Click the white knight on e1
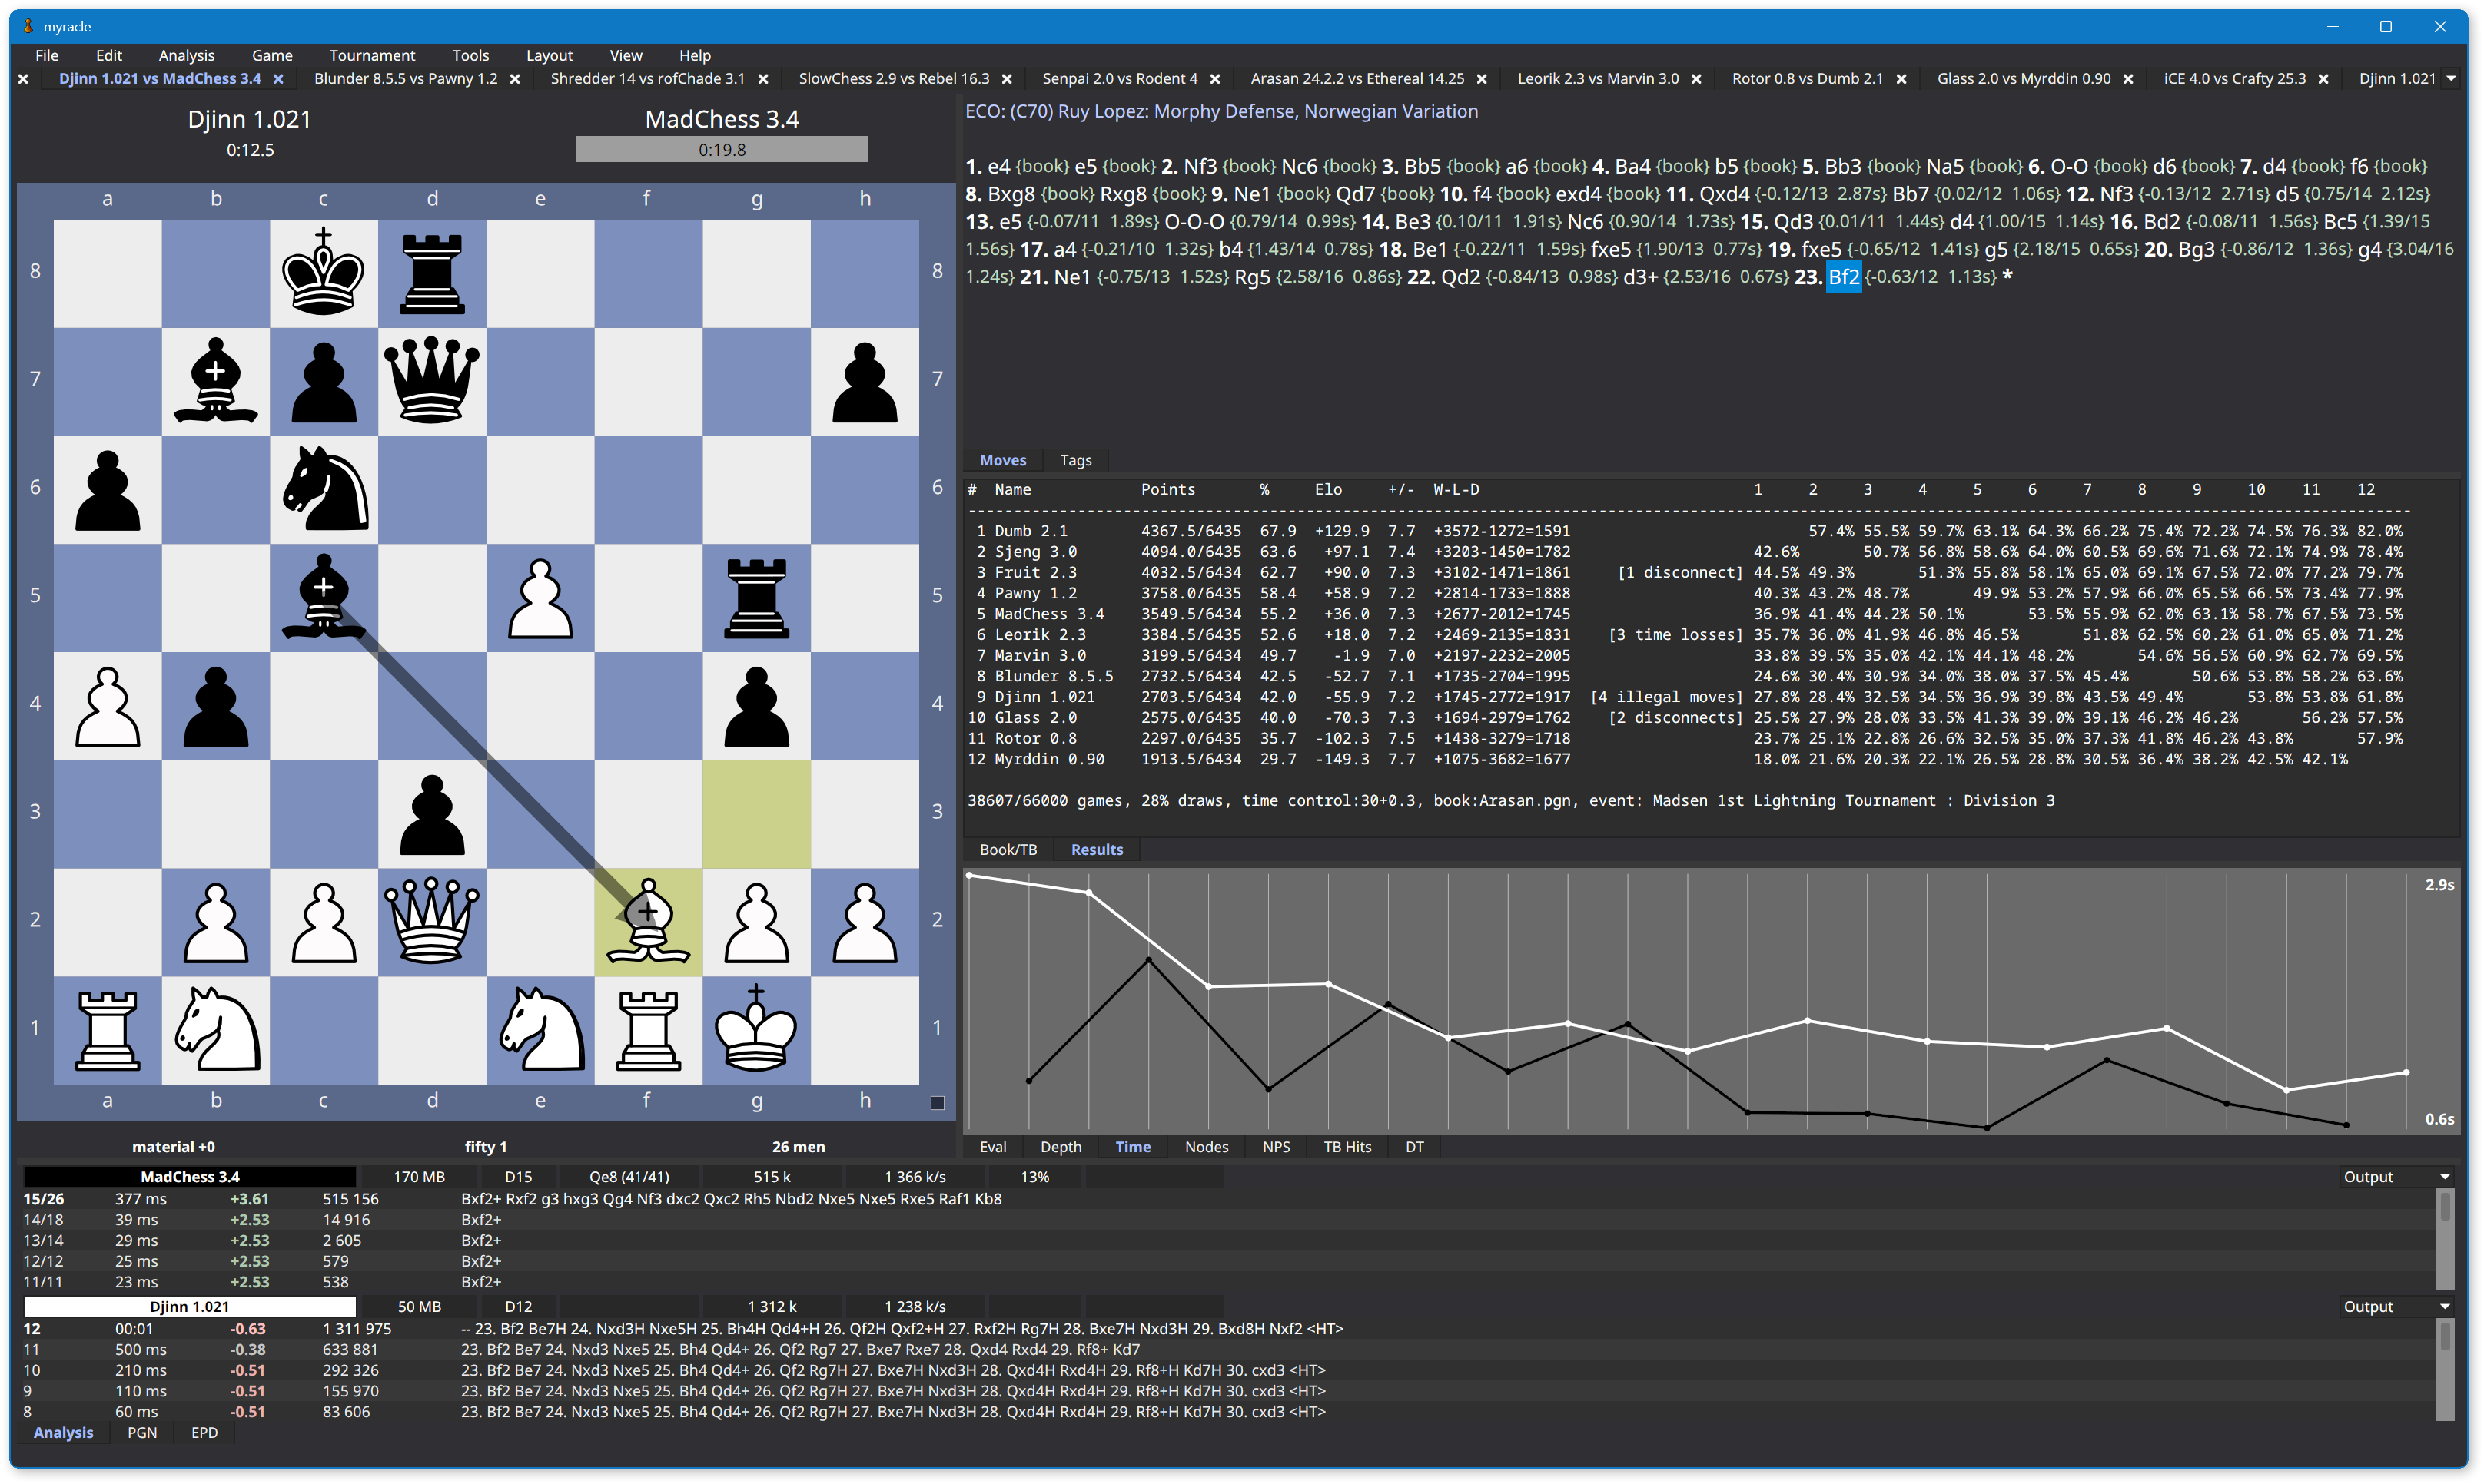2484x1484 pixels. click(x=540, y=1030)
